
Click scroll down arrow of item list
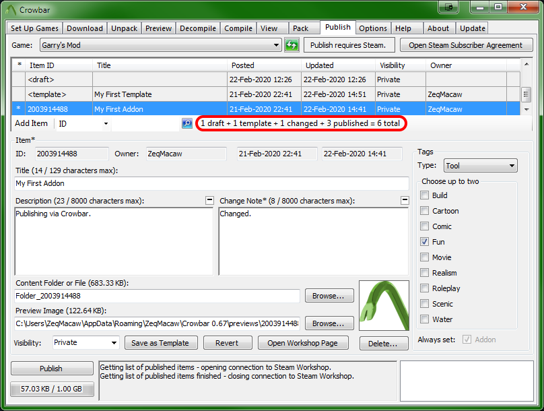click(x=526, y=110)
